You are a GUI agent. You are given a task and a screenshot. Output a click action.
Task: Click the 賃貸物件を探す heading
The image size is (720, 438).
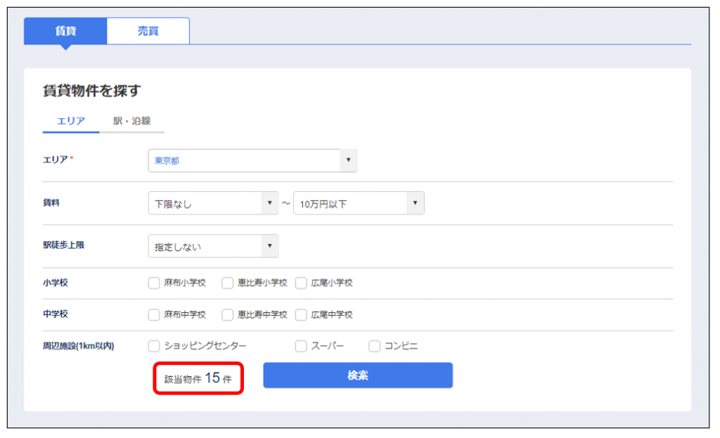92,91
